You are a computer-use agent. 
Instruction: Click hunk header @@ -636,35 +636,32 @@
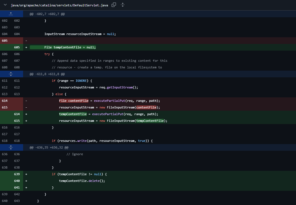[x=49, y=147]
